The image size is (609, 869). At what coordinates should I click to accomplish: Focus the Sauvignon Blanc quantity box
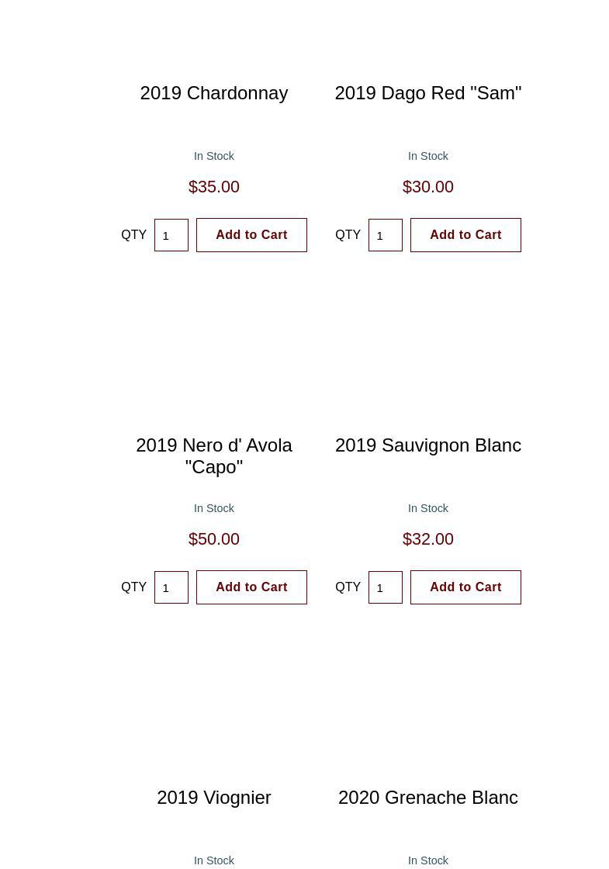[x=386, y=587]
